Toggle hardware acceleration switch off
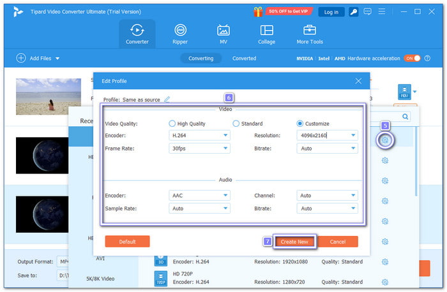The height and width of the screenshot is (292, 447). pyautogui.click(x=412, y=58)
